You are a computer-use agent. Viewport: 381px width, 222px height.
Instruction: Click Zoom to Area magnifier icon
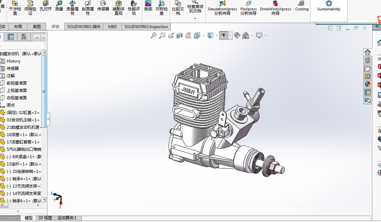coord(162,35)
